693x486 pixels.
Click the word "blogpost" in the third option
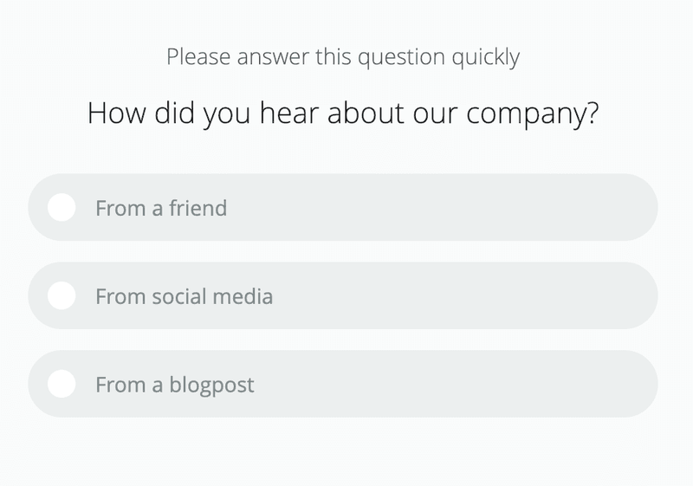[x=211, y=384]
